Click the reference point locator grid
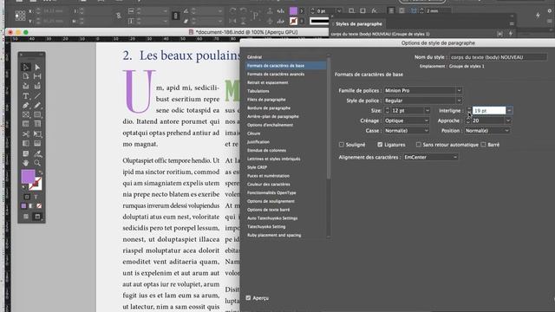The width and height of the screenshot is (555, 312). pyautogui.click(x=20, y=16)
